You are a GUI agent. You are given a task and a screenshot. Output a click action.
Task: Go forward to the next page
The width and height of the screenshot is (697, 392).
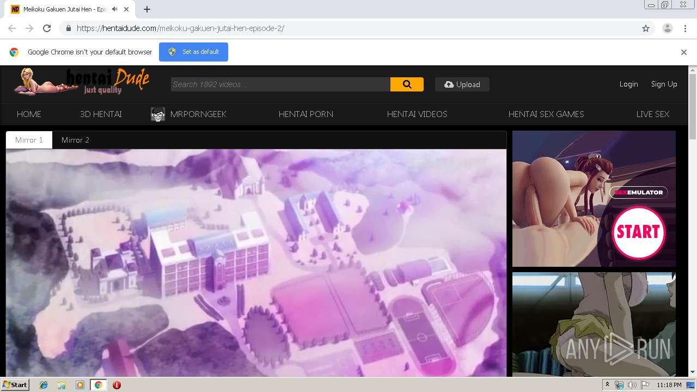(29, 28)
